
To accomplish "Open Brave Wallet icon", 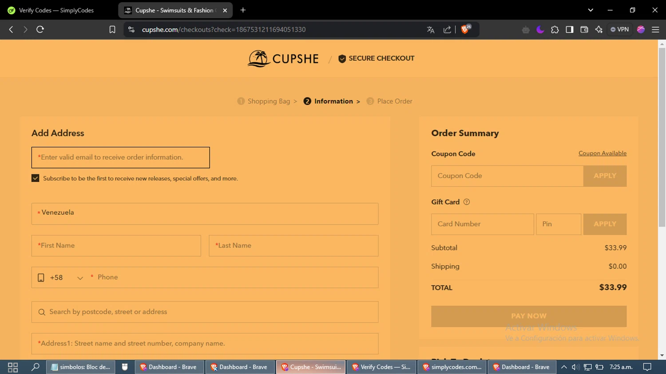I will pos(584,30).
